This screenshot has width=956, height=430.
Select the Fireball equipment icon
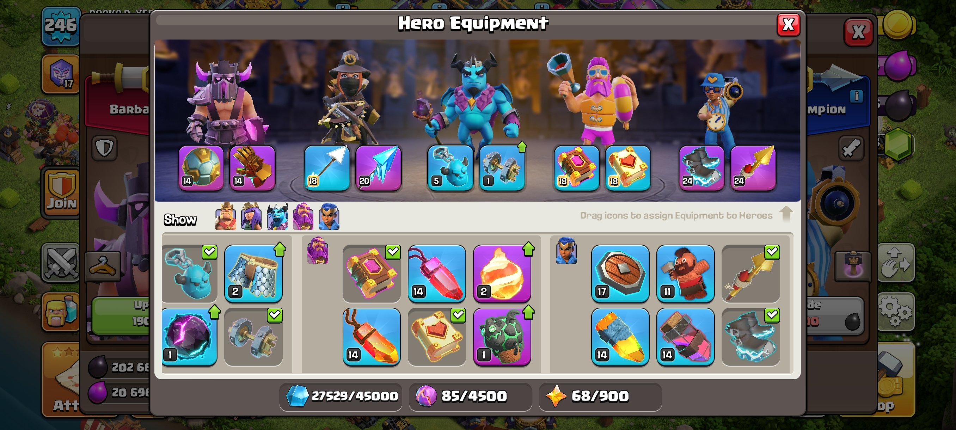tap(502, 274)
